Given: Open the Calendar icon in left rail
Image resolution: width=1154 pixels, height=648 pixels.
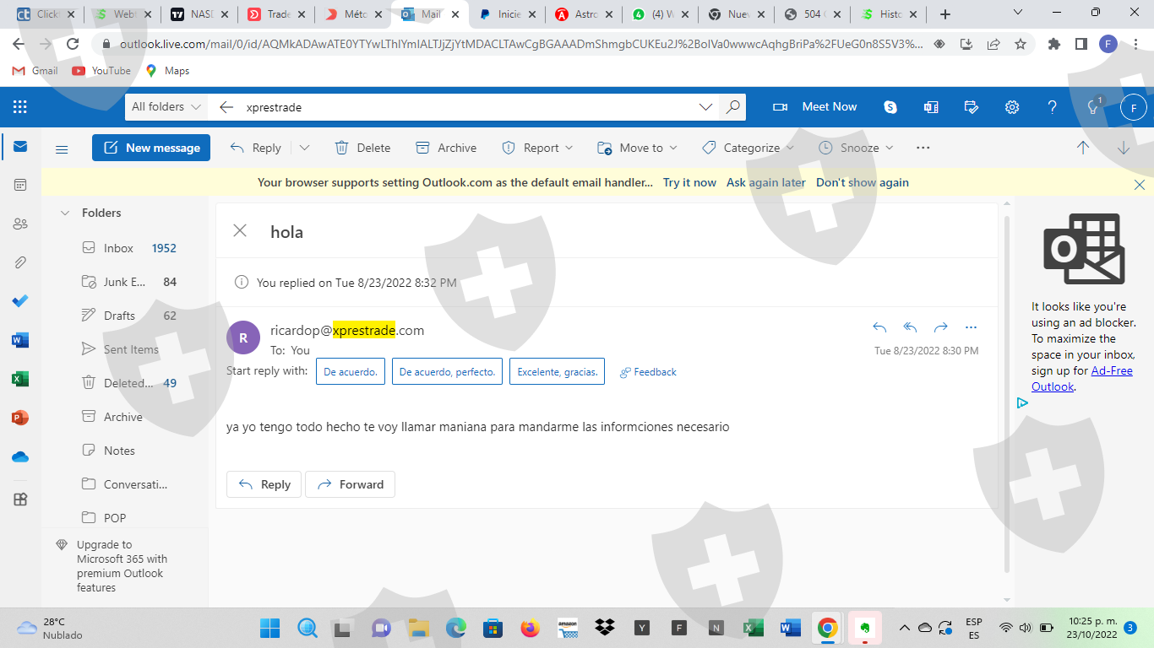Looking at the screenshot, I should click(20, 185).
